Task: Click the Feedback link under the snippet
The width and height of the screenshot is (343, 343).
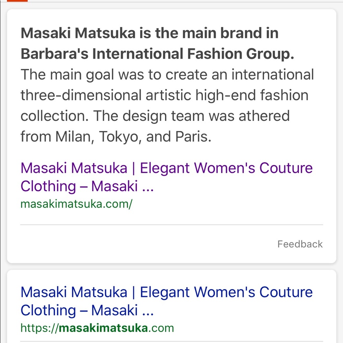Action: pyautogui.click(x=300, y=244)
